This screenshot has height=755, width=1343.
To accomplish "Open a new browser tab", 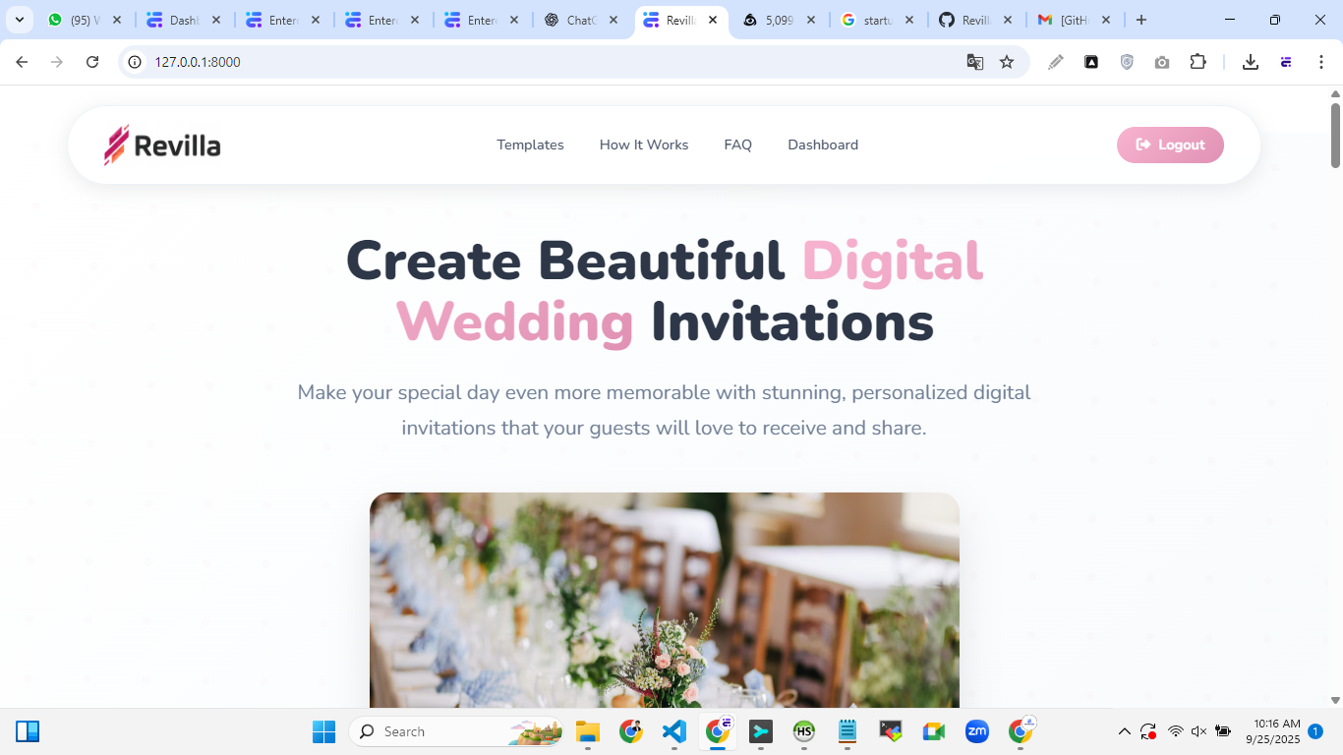I will coord(1141,20).
